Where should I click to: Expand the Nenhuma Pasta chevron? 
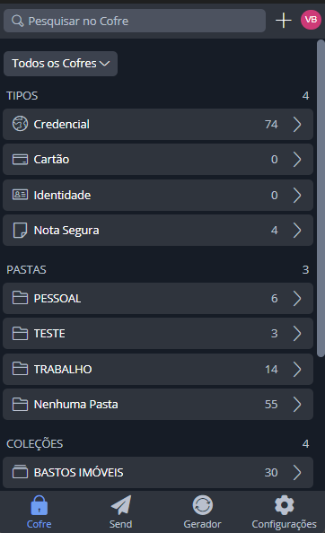point(297,404)
